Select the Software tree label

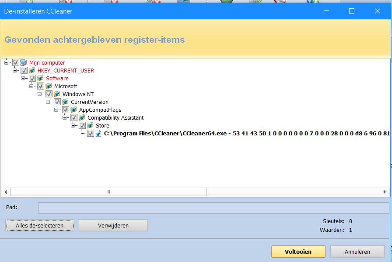click(x=57, y=78)
